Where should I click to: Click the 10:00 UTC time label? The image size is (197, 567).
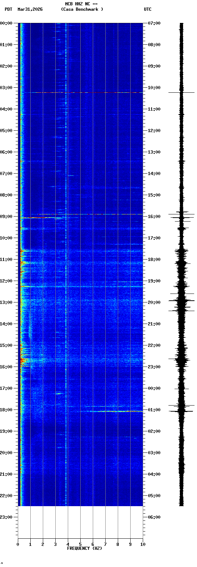point(154,88)
